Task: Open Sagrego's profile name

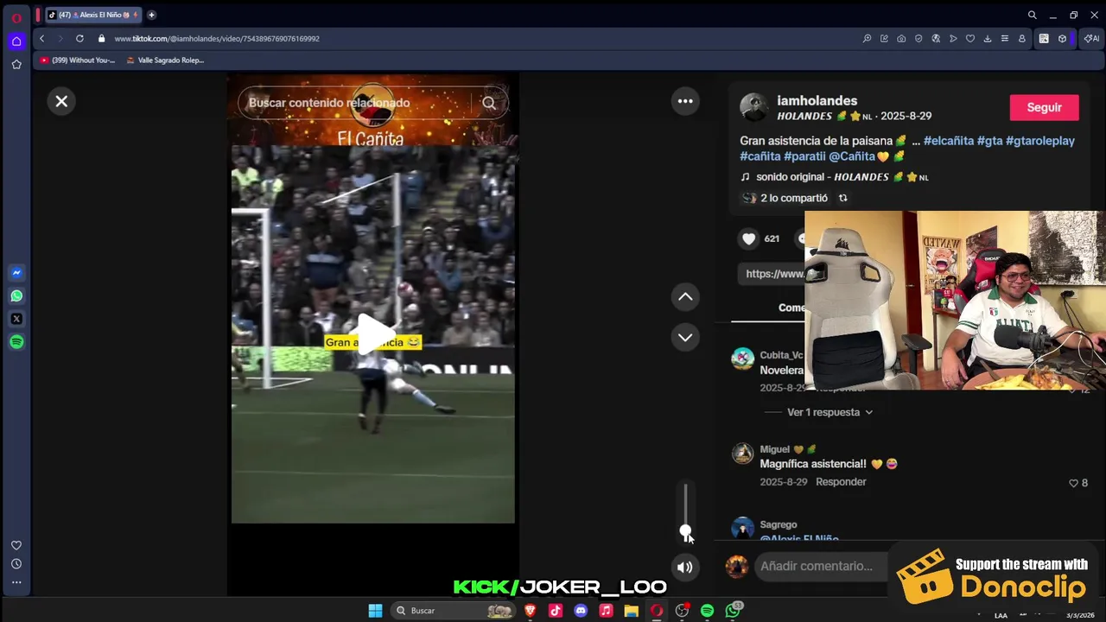Action: [779, 524]
